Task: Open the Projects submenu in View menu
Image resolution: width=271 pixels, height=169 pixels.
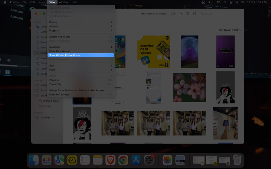Action: click(x=81, y=31)
